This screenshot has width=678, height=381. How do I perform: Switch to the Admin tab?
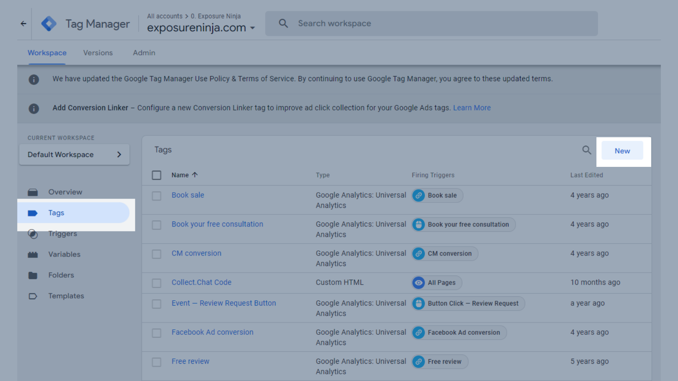tap(144, 53)
